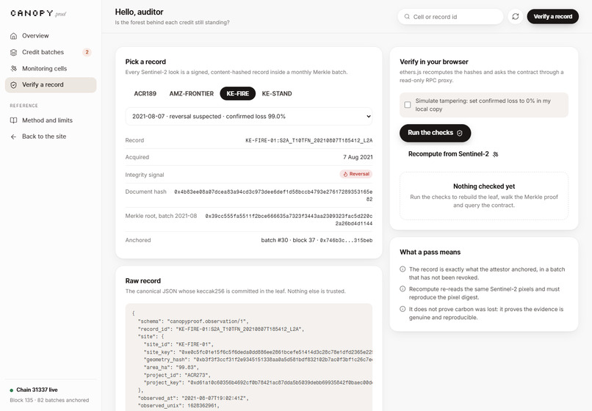Click the record ID value KE-FIRE-01:S2A_T10TFN
The height and width of the screenshot is (411, 592).
(x=308, y=140)
